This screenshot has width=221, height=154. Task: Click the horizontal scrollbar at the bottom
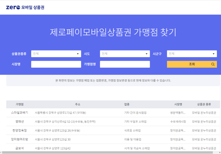click(107, 152)
